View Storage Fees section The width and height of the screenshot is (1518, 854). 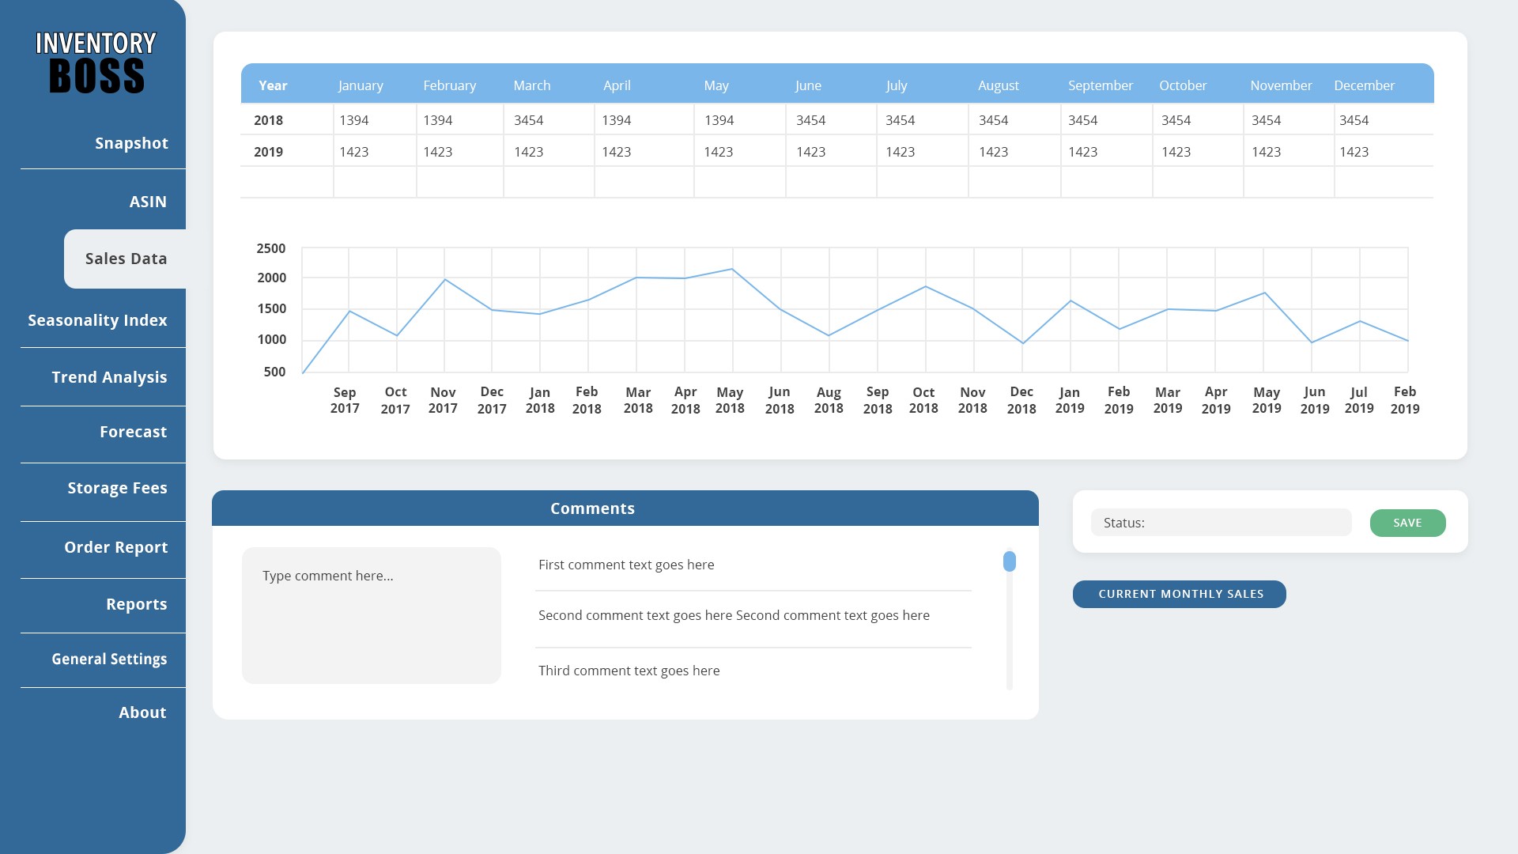coord(117,488)
